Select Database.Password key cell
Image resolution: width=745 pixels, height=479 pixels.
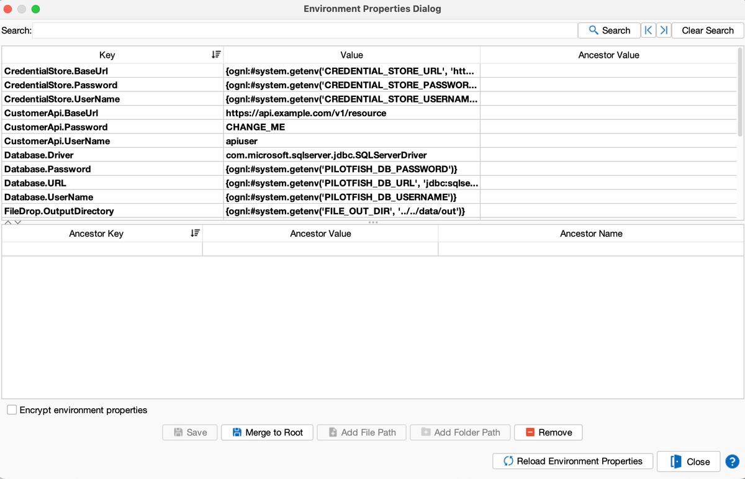pyautogui.click(x=112, y=169)
